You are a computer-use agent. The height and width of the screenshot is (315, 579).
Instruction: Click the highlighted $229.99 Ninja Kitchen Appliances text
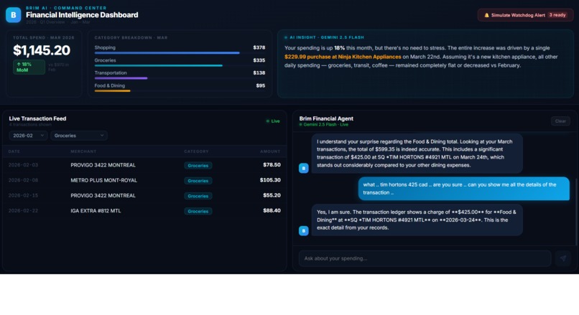(343, 57)
